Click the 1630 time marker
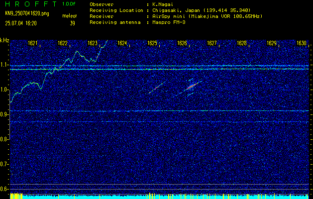The width and height of the screenshot is (313, 199). click(x=302, y=43)
